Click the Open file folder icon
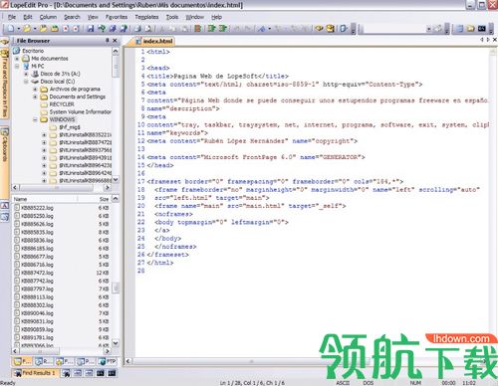The height and width of the screenshot is (386, 498). pyautogui.click(x=27, y=29)
